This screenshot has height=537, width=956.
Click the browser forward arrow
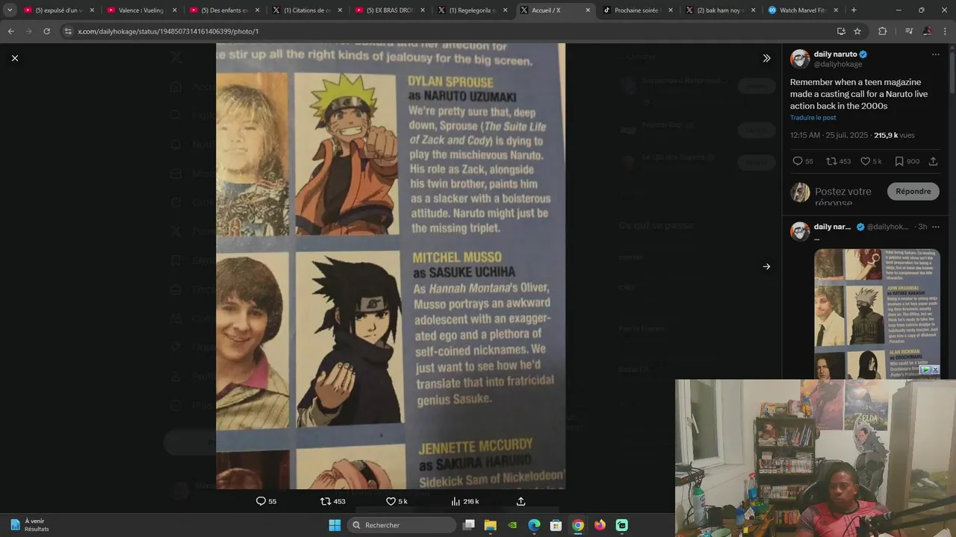click(x=28, y=31)
